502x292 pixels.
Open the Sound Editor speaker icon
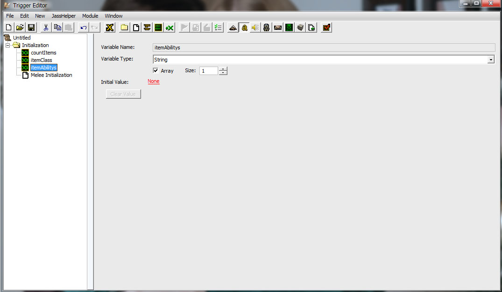click(x=255, y=28)
